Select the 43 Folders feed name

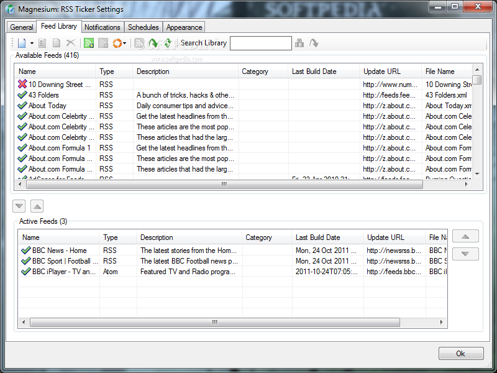point(43,95)
